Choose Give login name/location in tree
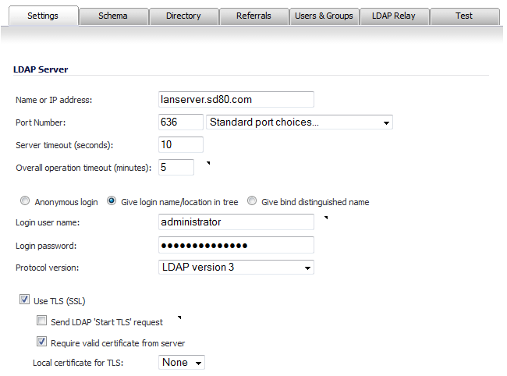This screenshot has height=376, width=507. [112, 200]
